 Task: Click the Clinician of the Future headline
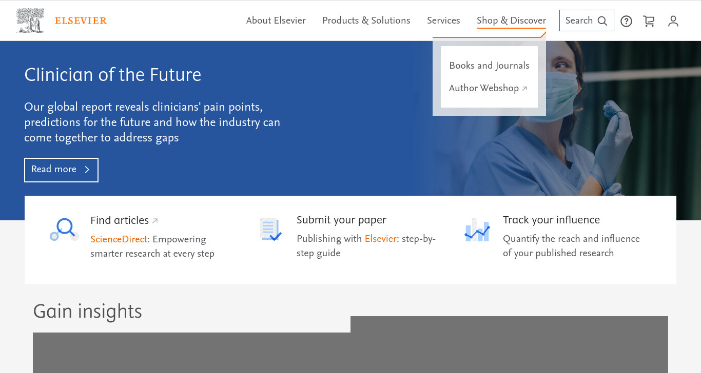113,75
